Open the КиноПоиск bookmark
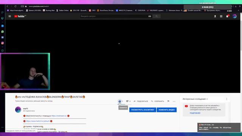The height and width of the screenshot is (136, 242). [106, 11]
